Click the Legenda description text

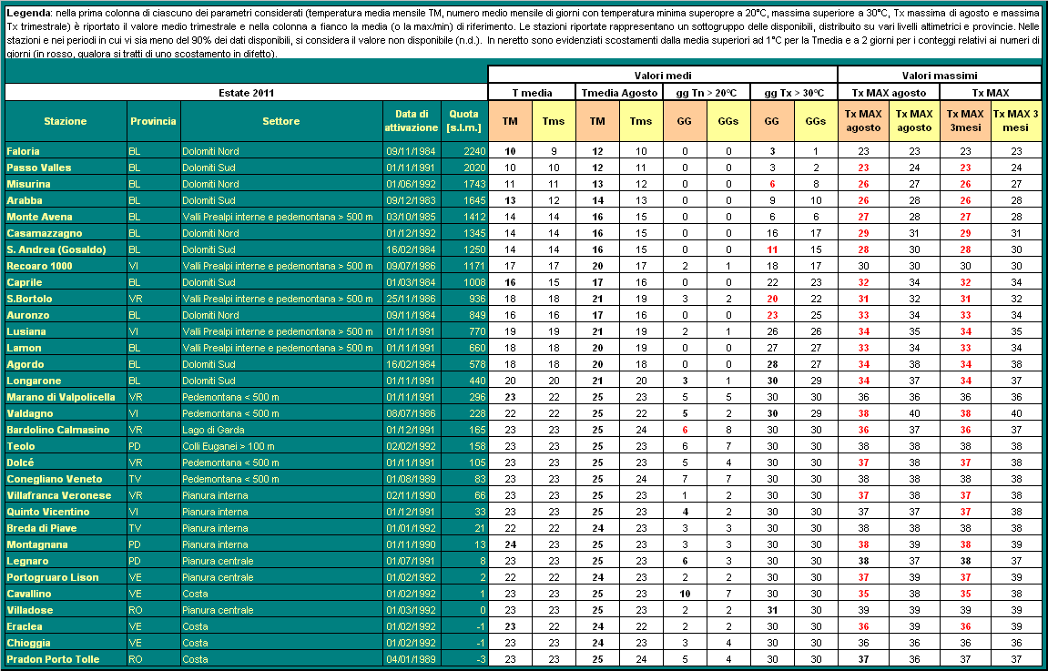pos(524,35)
